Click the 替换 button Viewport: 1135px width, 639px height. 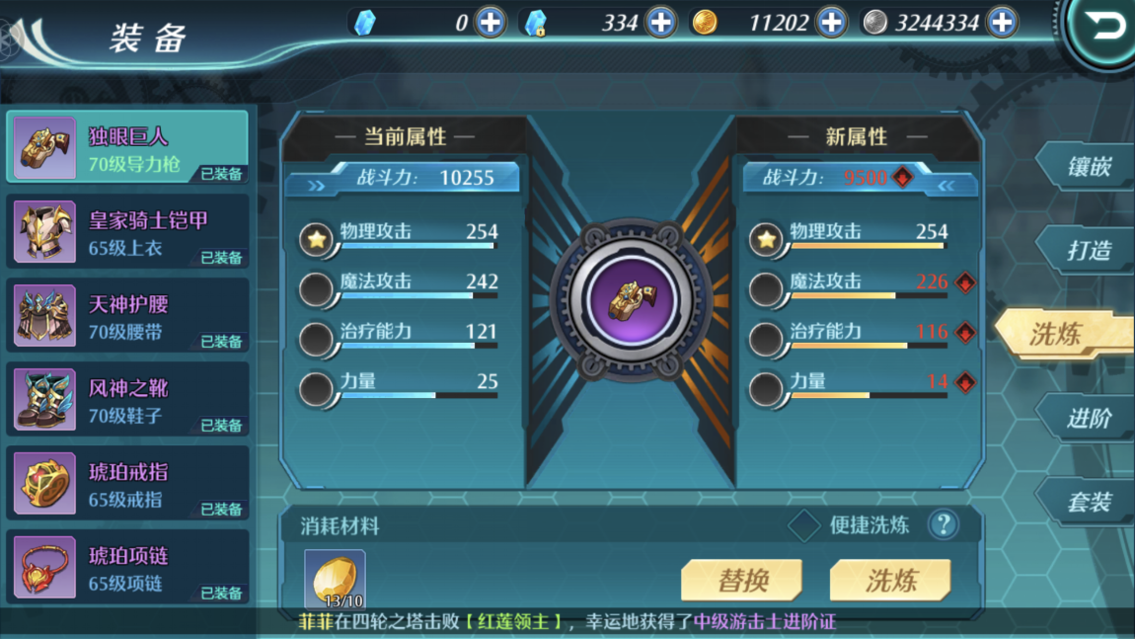[742, 580]
